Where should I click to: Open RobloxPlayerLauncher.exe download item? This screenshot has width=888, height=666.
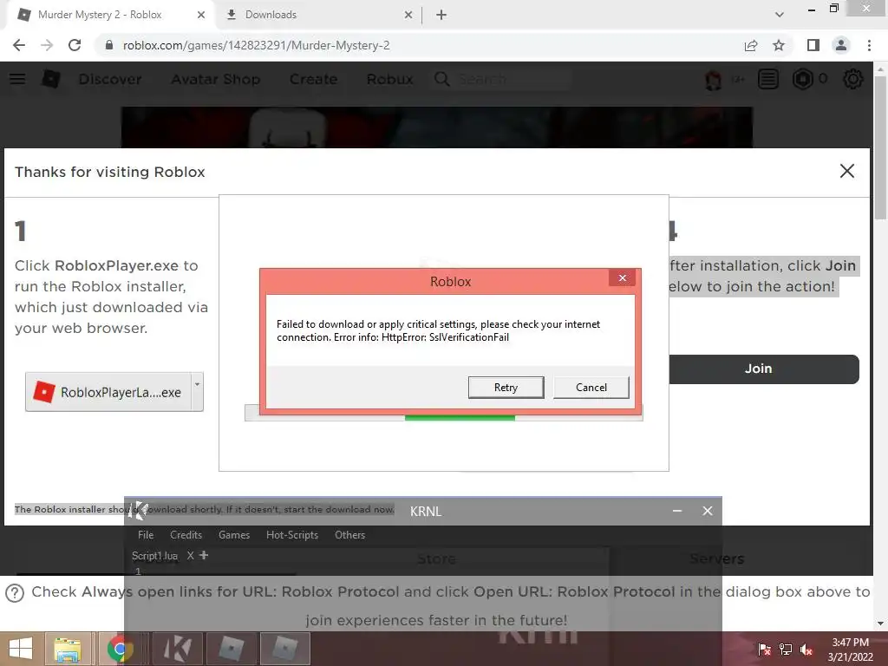point(108,392)
